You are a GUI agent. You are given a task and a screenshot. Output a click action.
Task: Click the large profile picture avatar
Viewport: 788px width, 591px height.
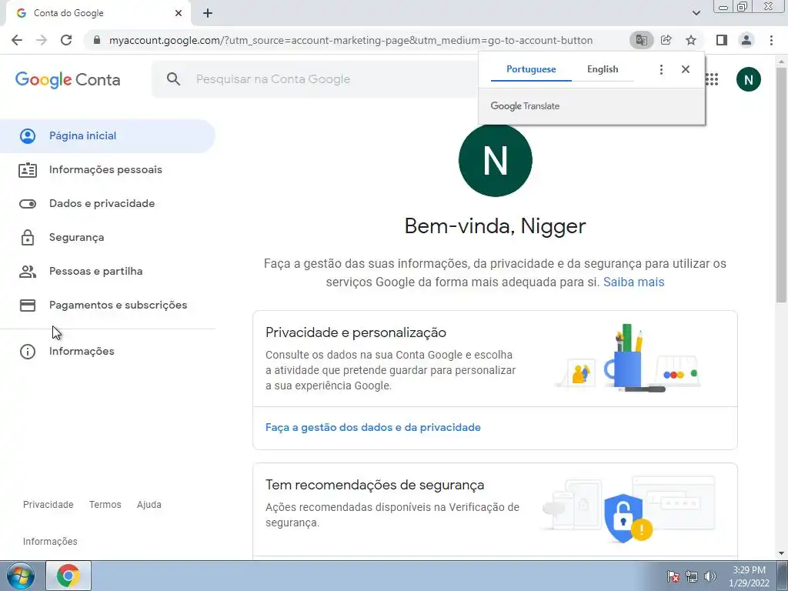click(495, 160)
